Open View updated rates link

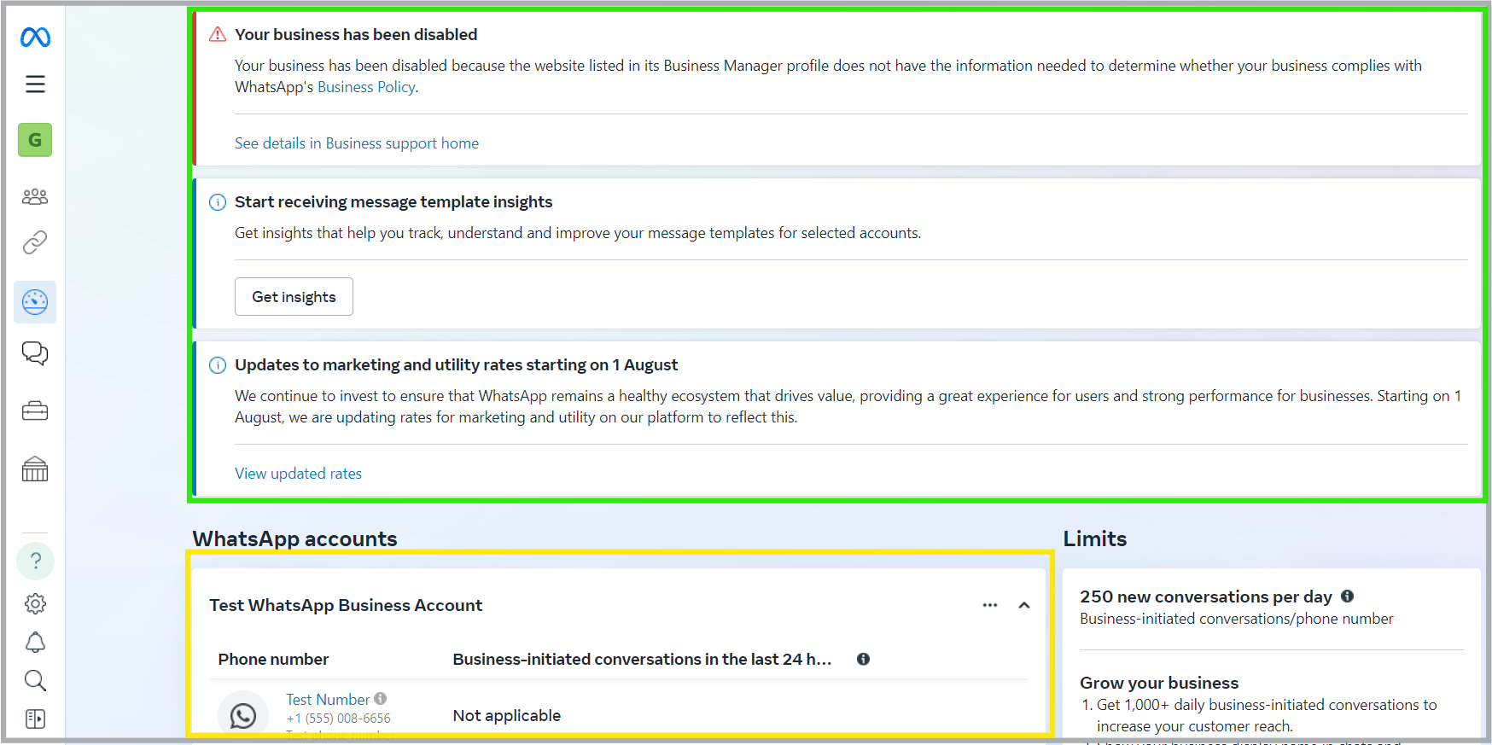(x=298, y=474)
